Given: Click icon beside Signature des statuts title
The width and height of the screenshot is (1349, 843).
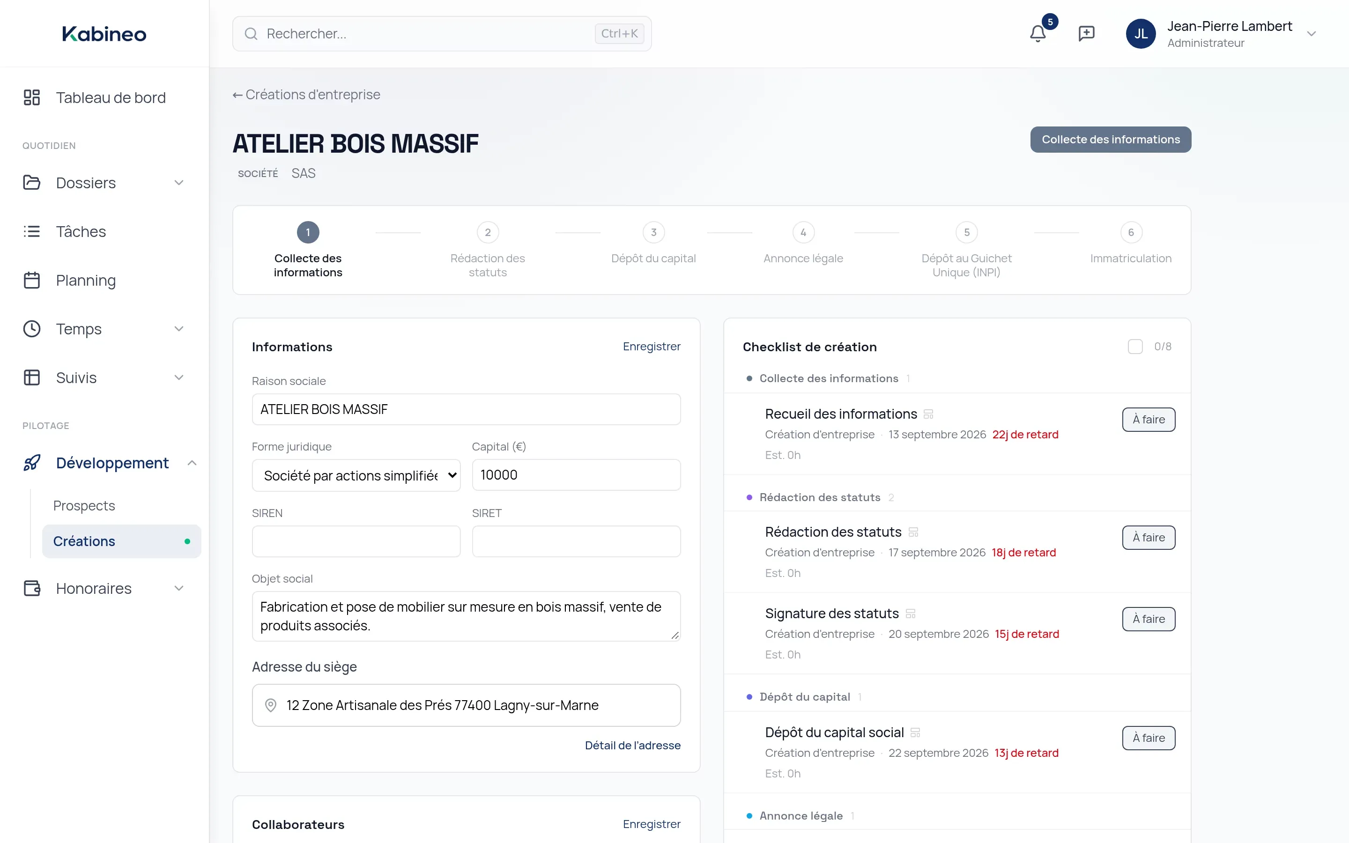Looking at the screenshot, I should click(x=911, y=614).
